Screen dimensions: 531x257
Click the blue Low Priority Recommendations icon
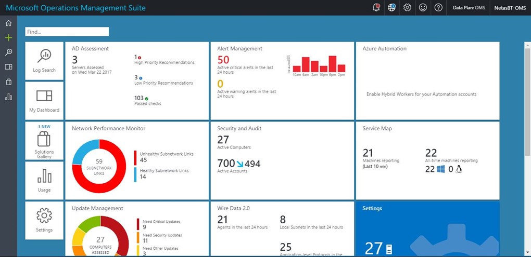tap(140, 78)
